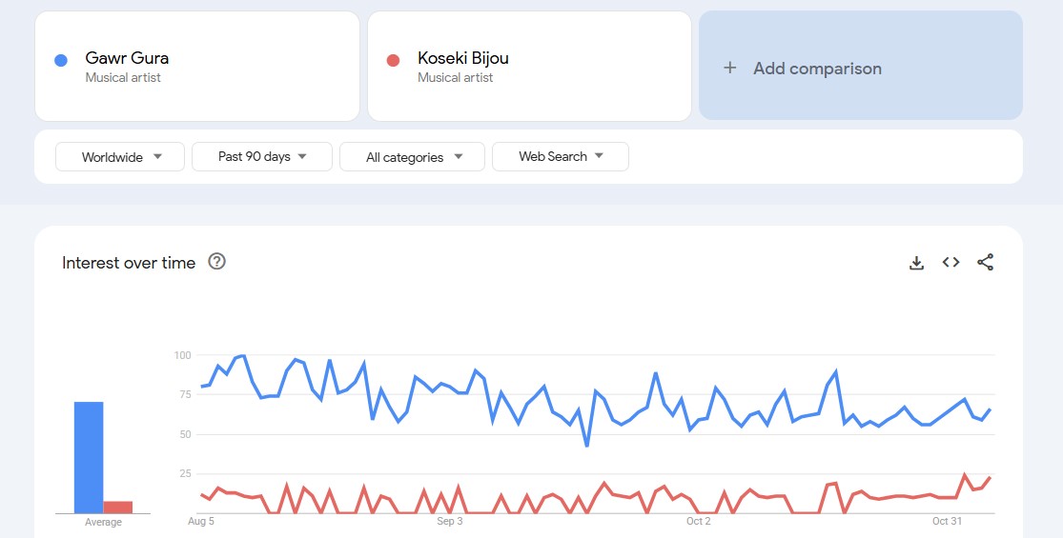
Task: Click the blue average bar for Gawr Gura
Action: [x=89, y=457]
